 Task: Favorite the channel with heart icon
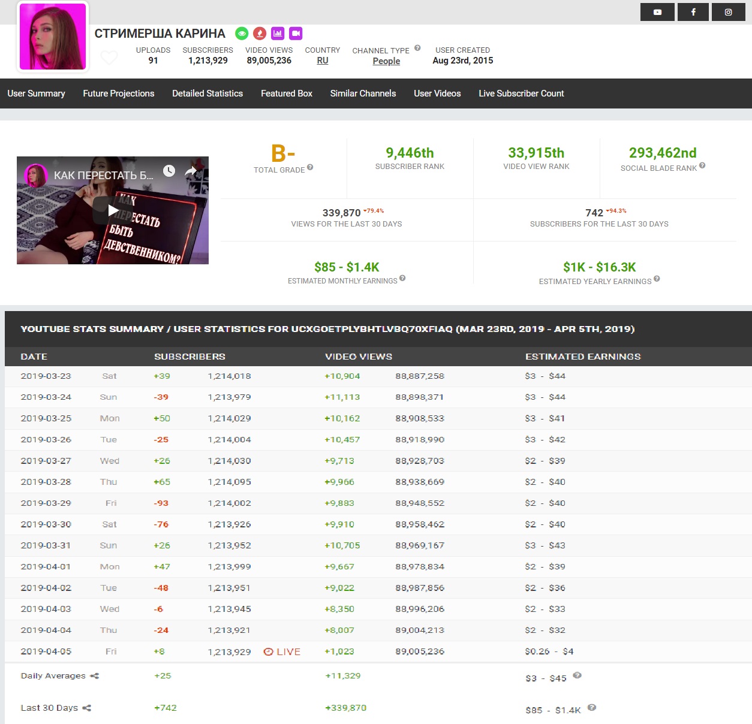(109, 58)
